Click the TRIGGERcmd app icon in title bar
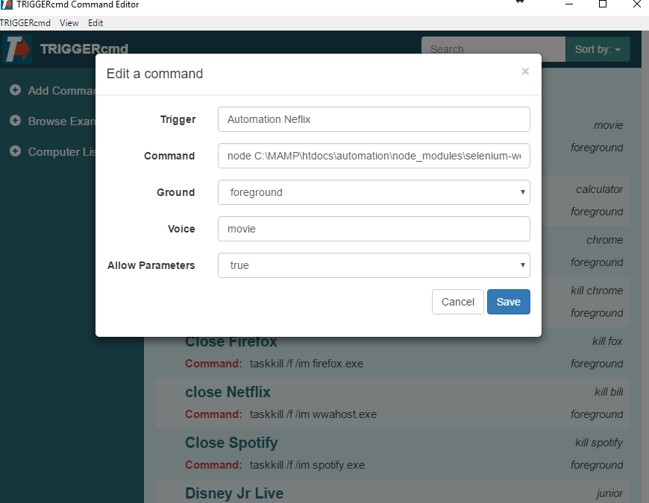Image resolution: width=649 pixels, height=503 pixels. 6,4
